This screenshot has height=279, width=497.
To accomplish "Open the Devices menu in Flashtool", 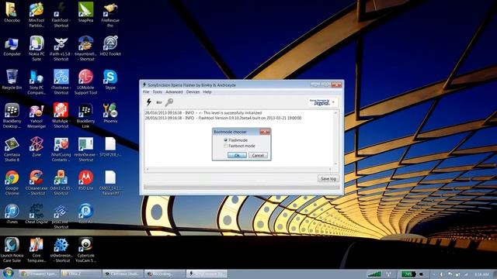I will (x=193, y=92).
